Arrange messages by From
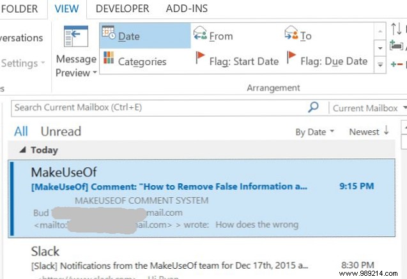Viewport: 407px width, 279px height. click(x=213, y=36)
